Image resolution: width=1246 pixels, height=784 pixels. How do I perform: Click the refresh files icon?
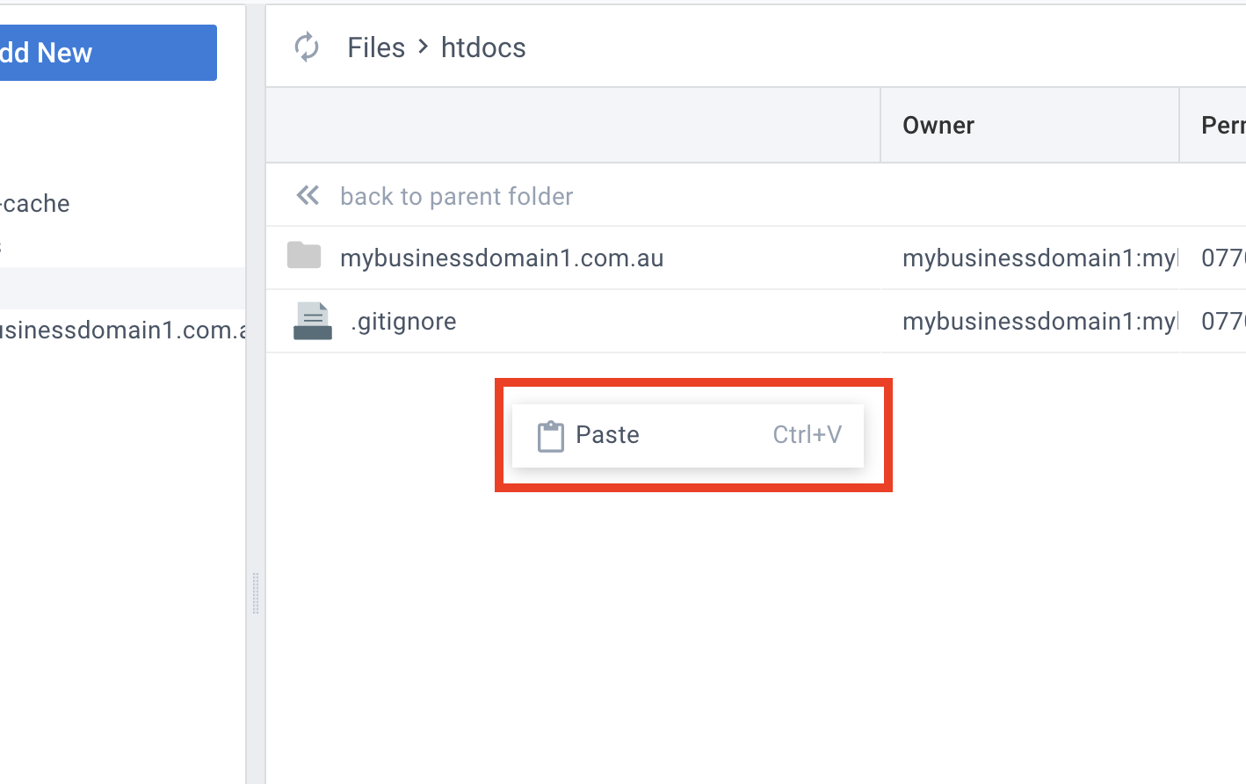coord(307,47)
